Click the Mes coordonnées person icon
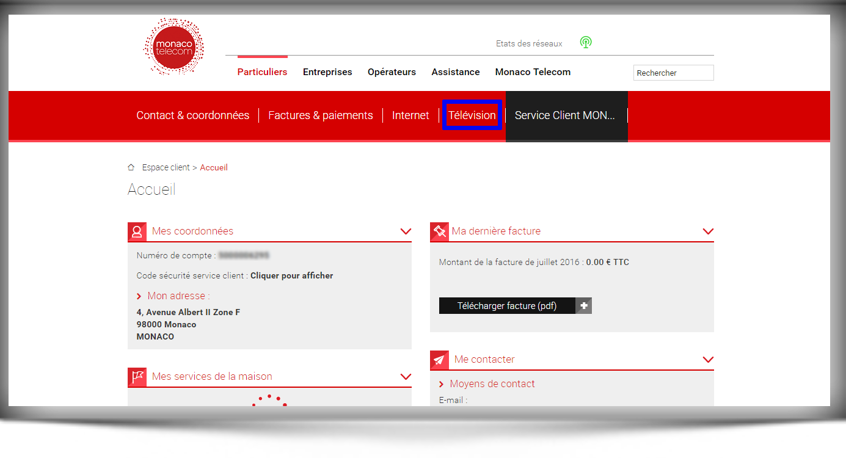This screenshot has width=846, height=458. (x=137, y=231)
